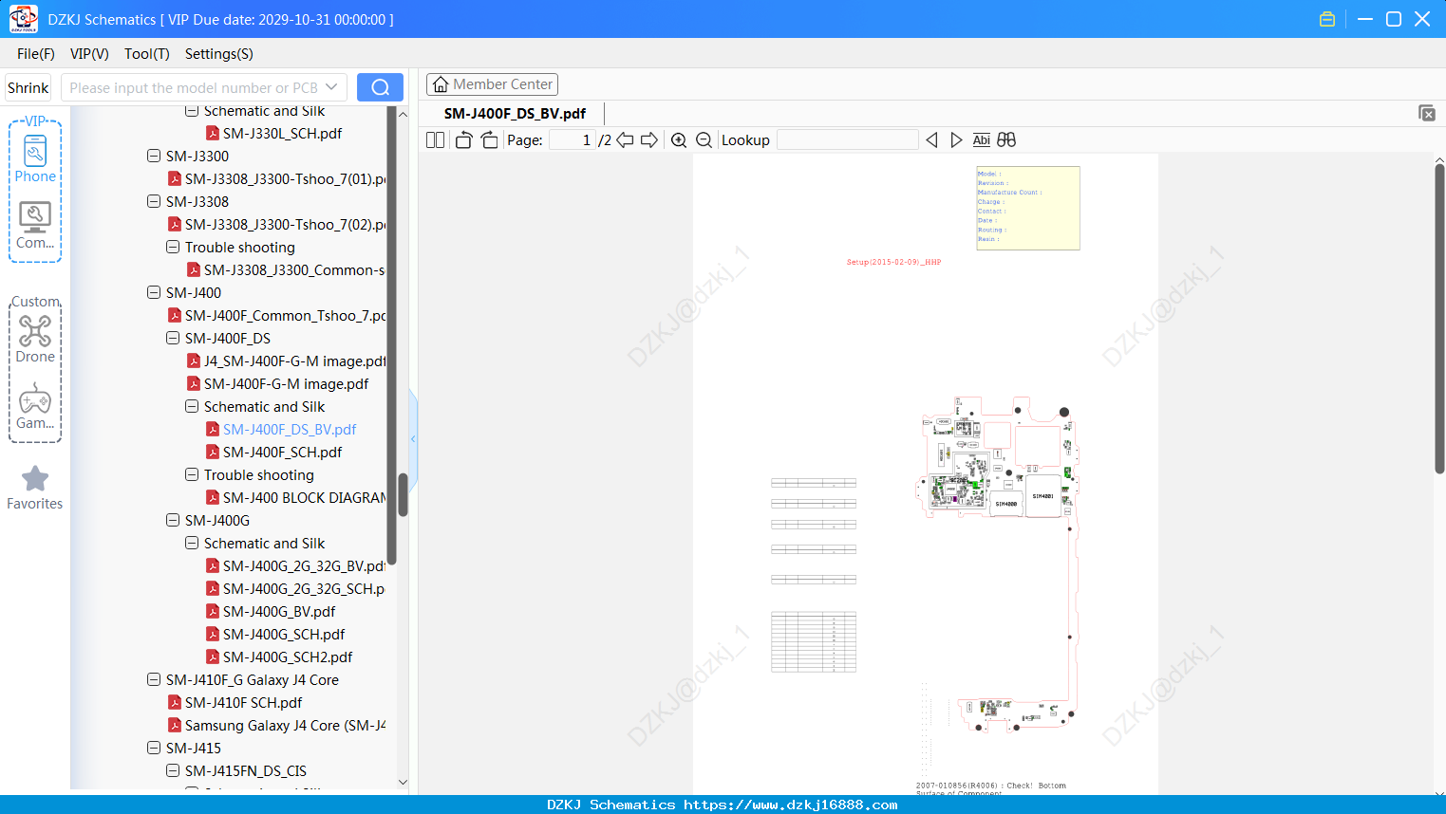Viewport: 1446px width, 814px height.
Task: Open SM-J400G_SCH.pdf file
Action: [x=275, y=635]
